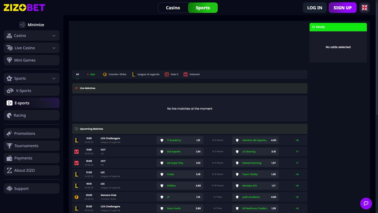The image size is (378, 213).
Task: Select the Live filter tab
Action: click(x=90, y=74)
